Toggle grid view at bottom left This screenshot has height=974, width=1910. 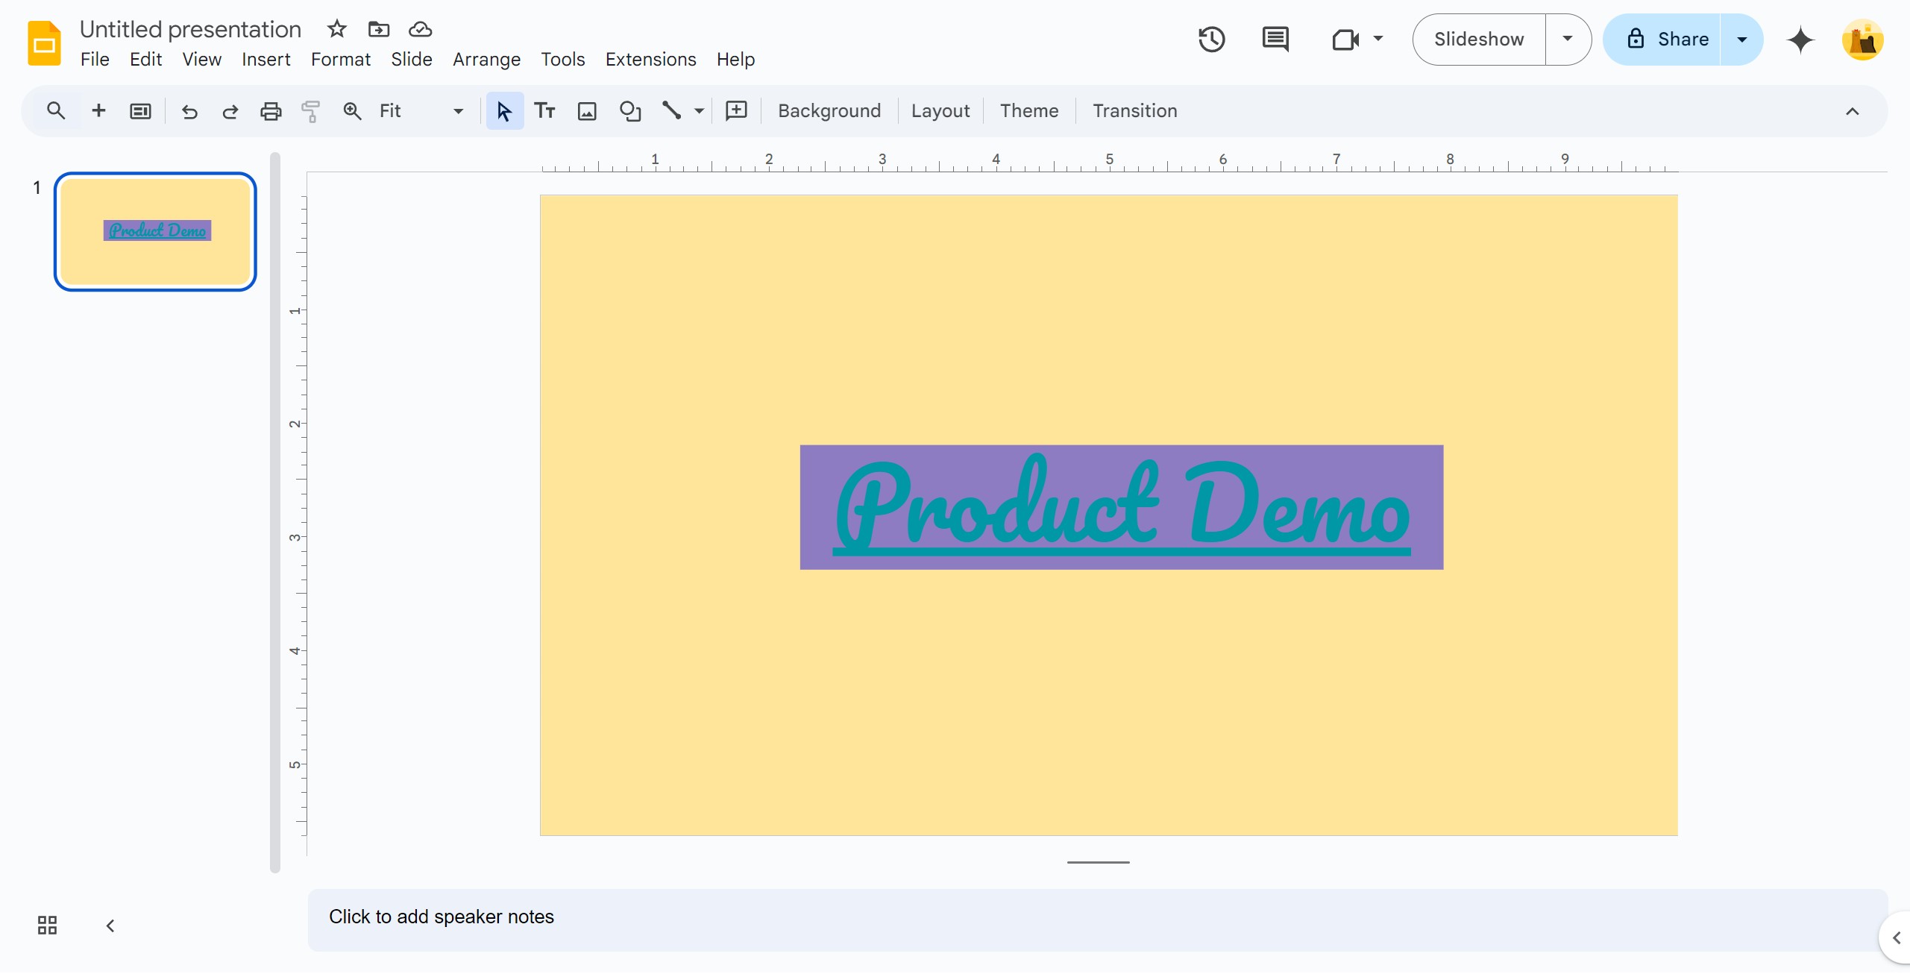47,926
